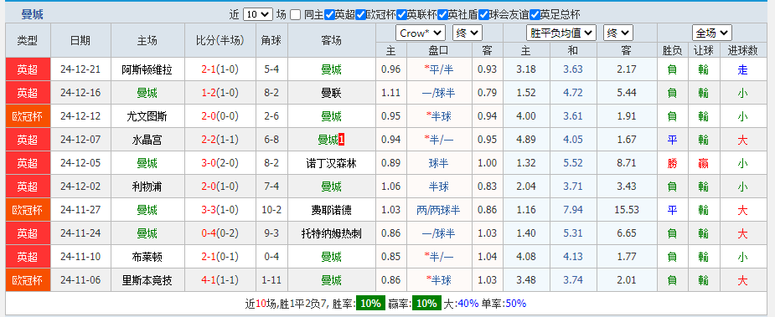Open 尤文图斯 home team link
This screenshot has width=775, height=317.
tap(147, 116)
